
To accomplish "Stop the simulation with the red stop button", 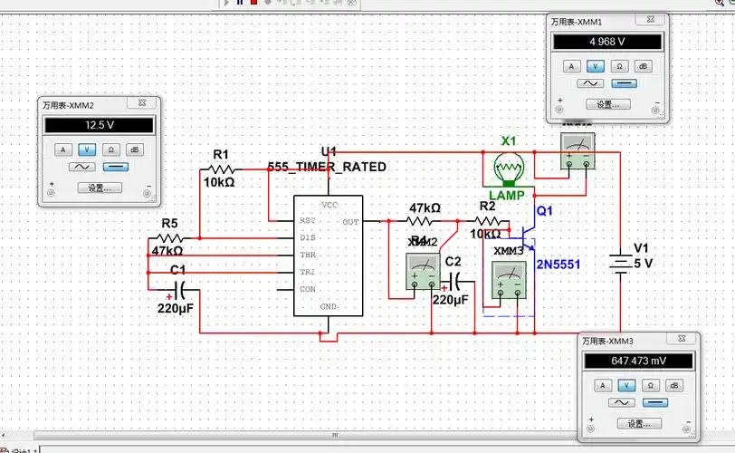I will point(254,3).
